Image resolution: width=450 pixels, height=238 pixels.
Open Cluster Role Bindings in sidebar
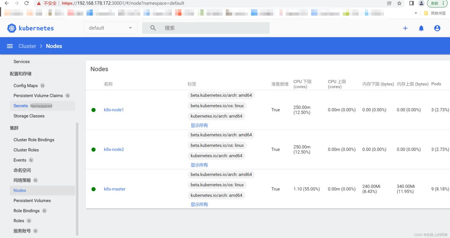tap(34, 140)
